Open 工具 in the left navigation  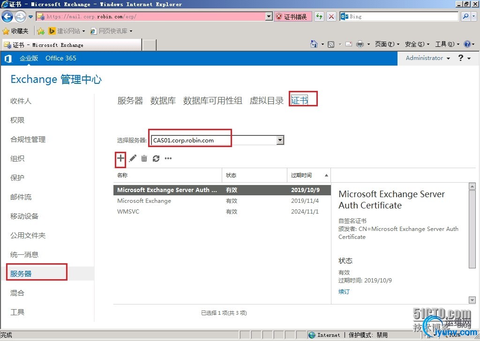click(x=17, y=312)
